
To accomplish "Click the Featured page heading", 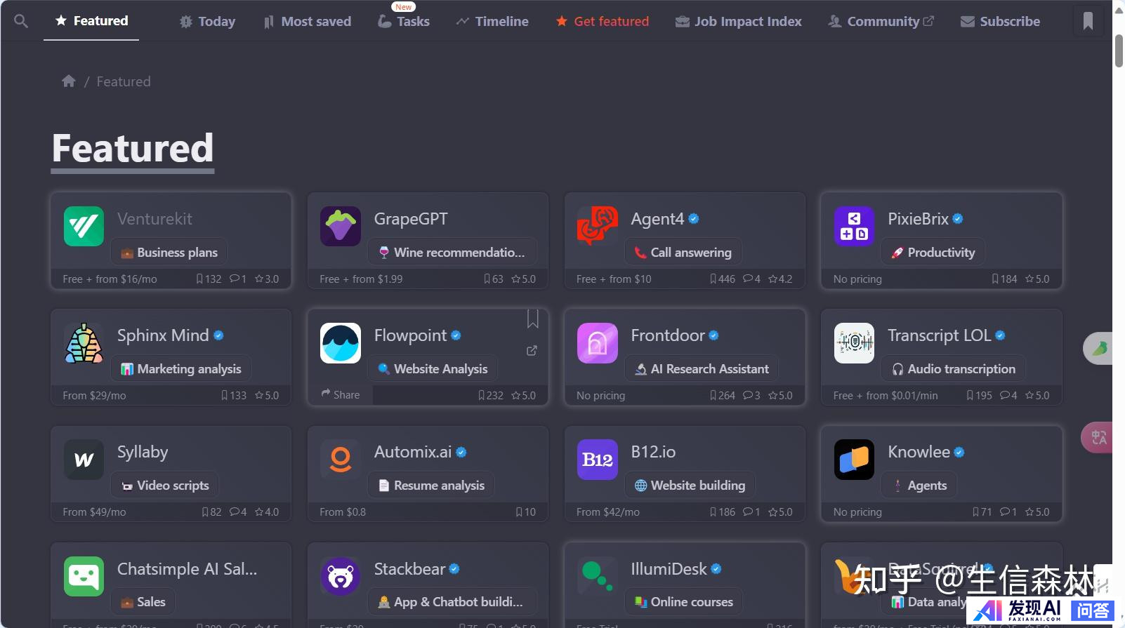I will pyautogui.click(x=133, y=149).
